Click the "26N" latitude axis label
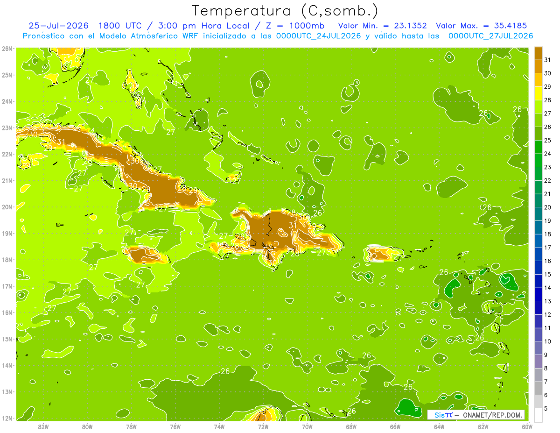Viewport: 560px width, 433px height. coord(7,49)
